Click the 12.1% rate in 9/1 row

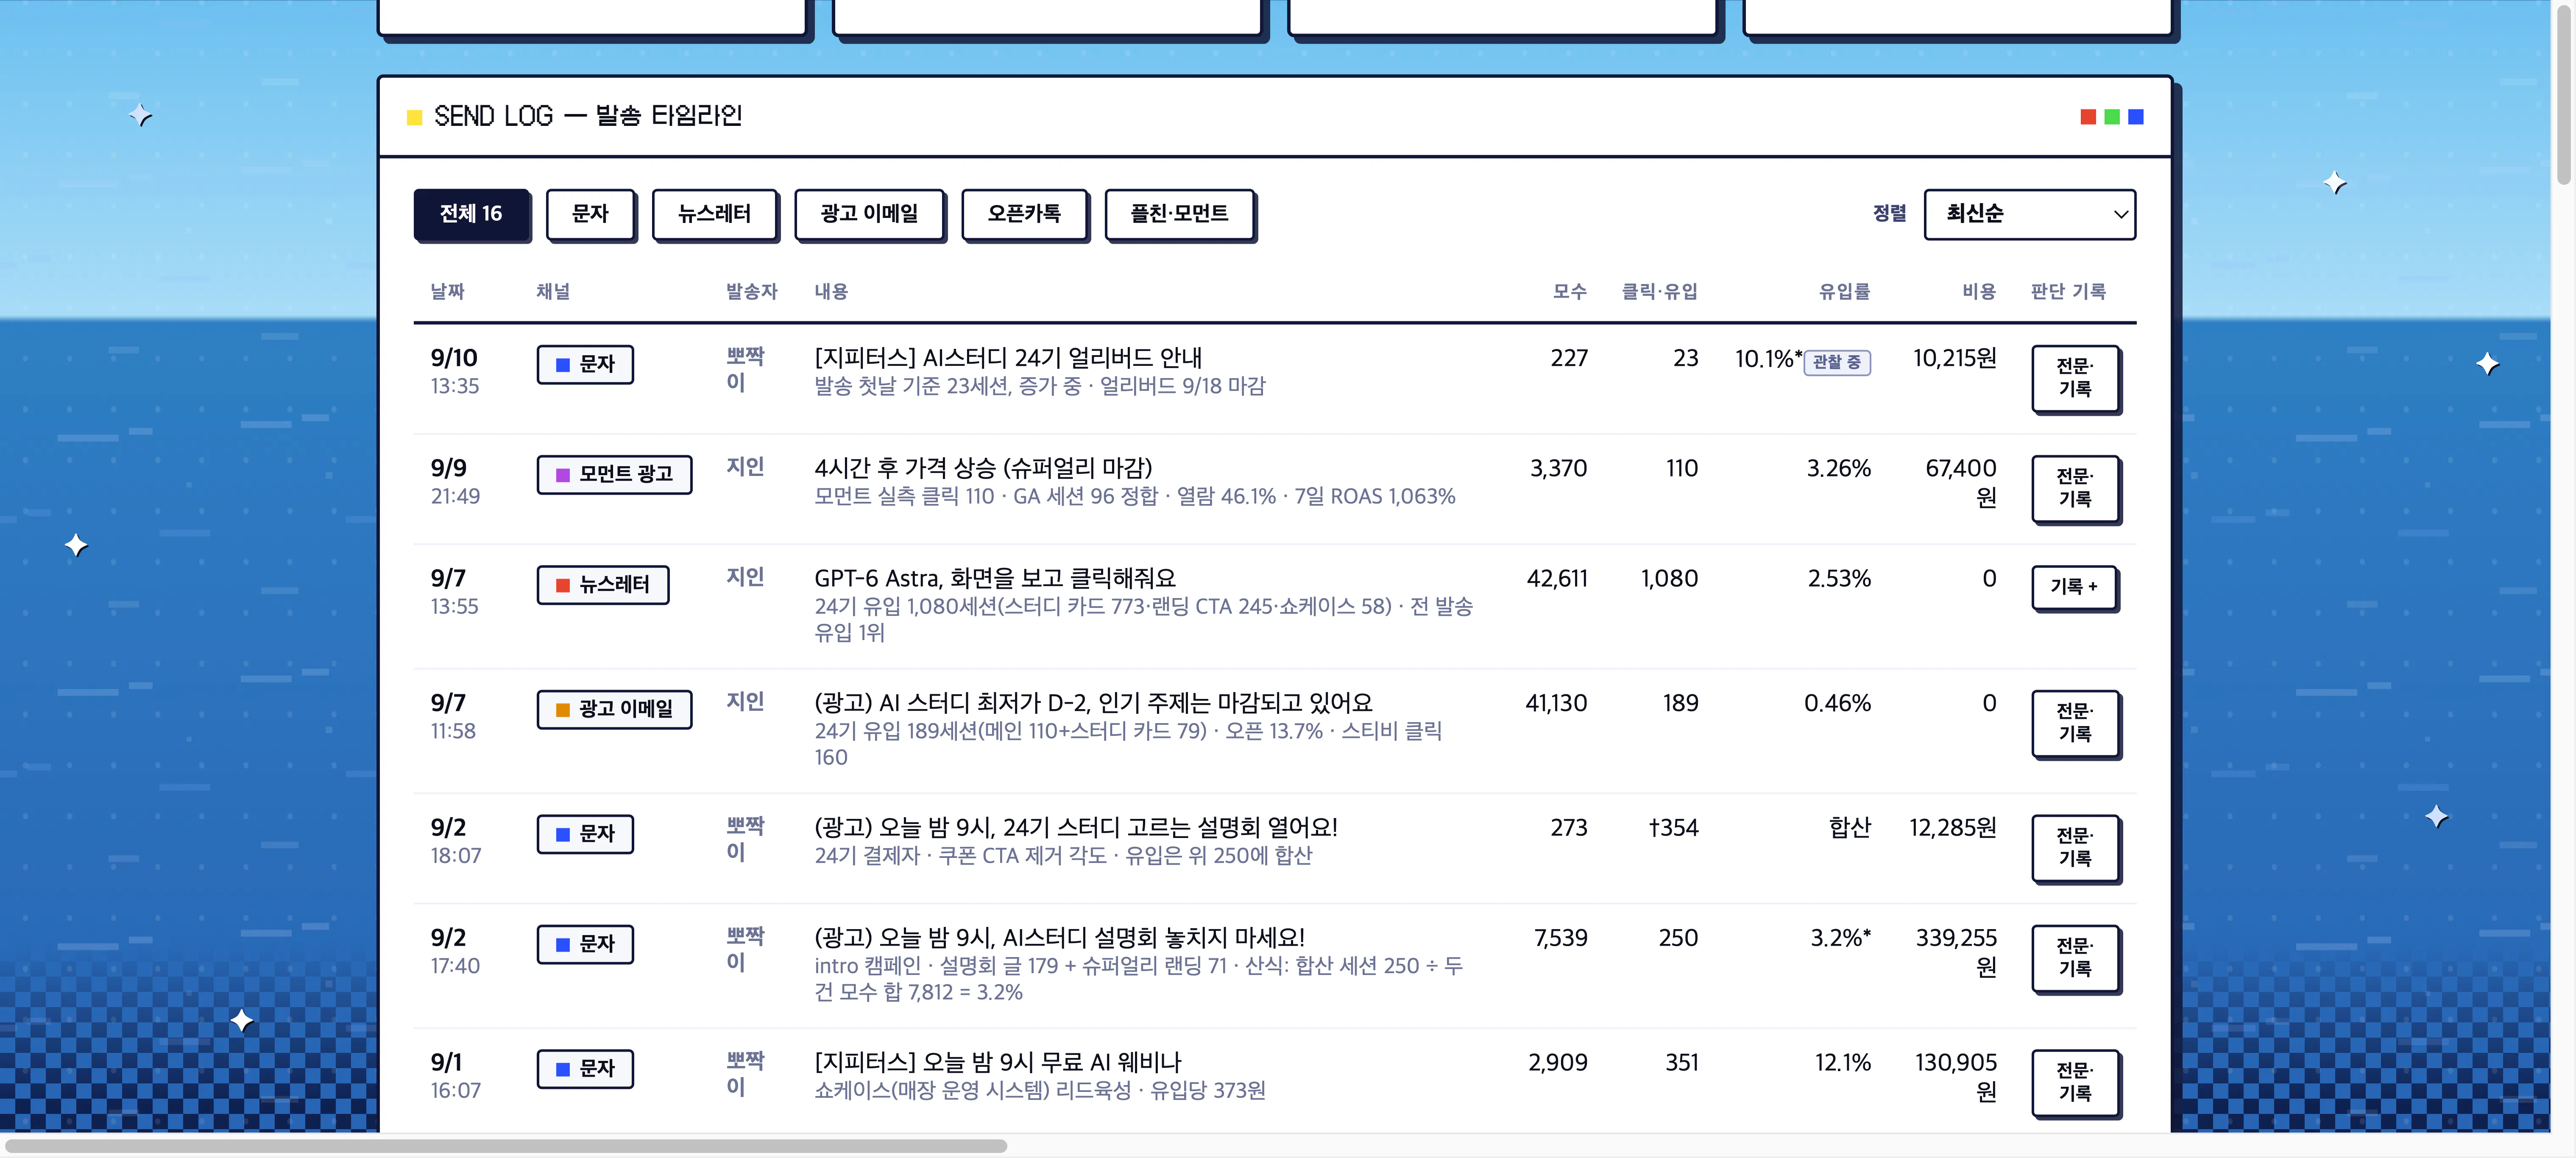click(1842, 1062)
